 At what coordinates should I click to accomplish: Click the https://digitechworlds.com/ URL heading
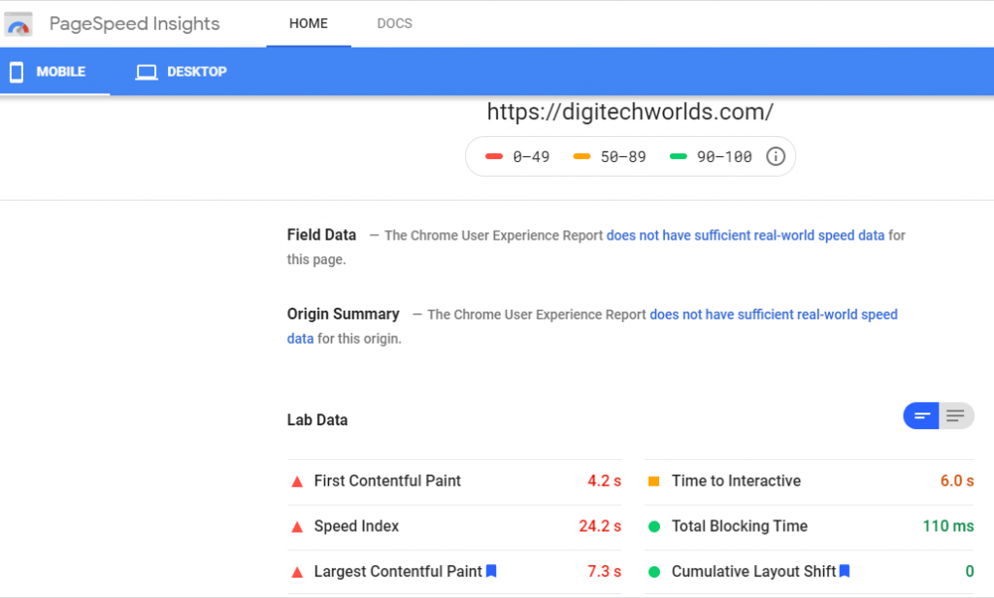click(630, 113)
